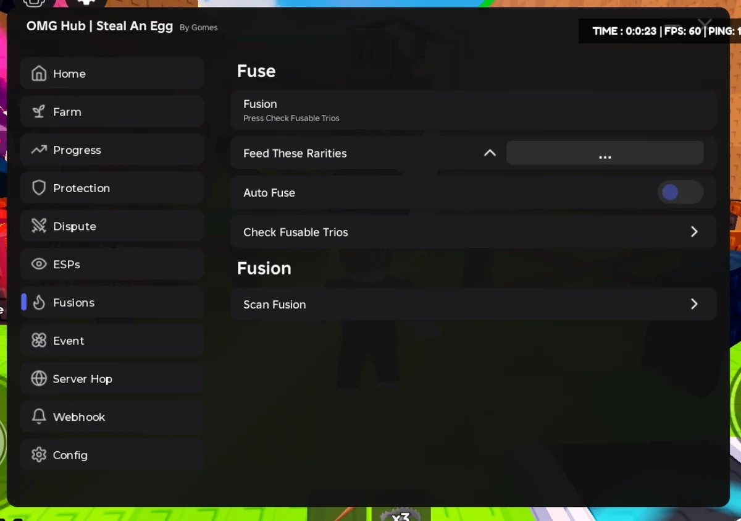Click the Home house icon
Image resolution: width=741 pixels, height=521 pixels.
pyautogui.click(x=39, y=74)
